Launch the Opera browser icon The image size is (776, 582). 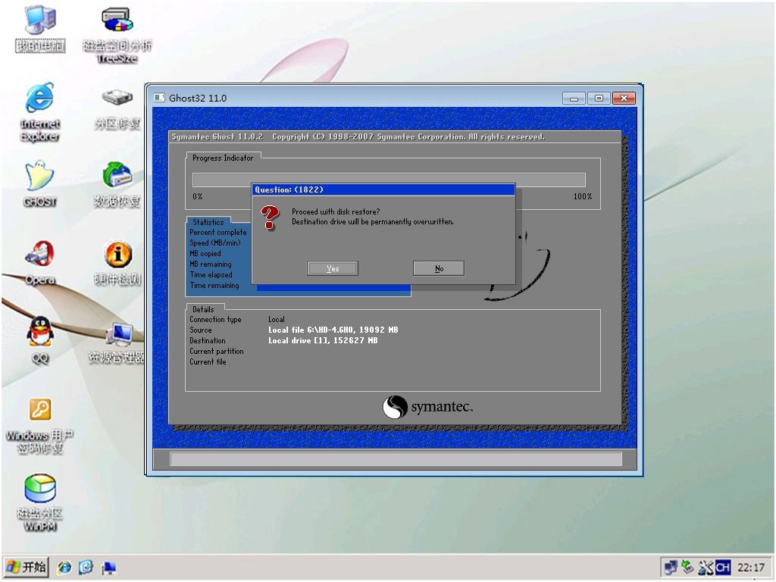click(39, 263)
